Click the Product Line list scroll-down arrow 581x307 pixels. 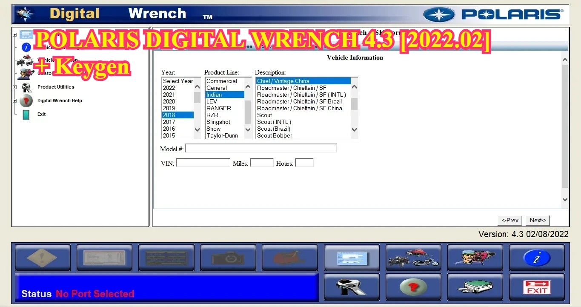tap(248, 129)
